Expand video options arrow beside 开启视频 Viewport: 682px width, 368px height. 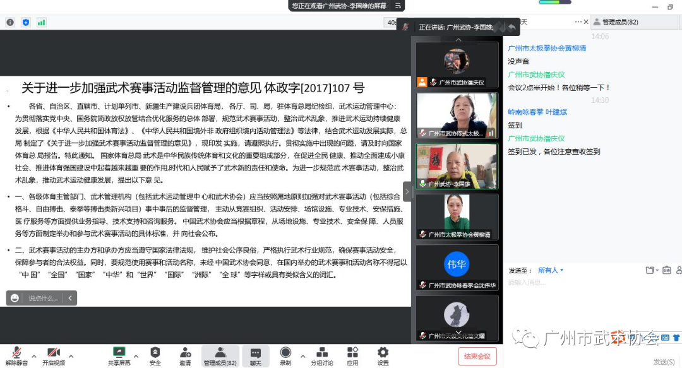tap(71, 356)
